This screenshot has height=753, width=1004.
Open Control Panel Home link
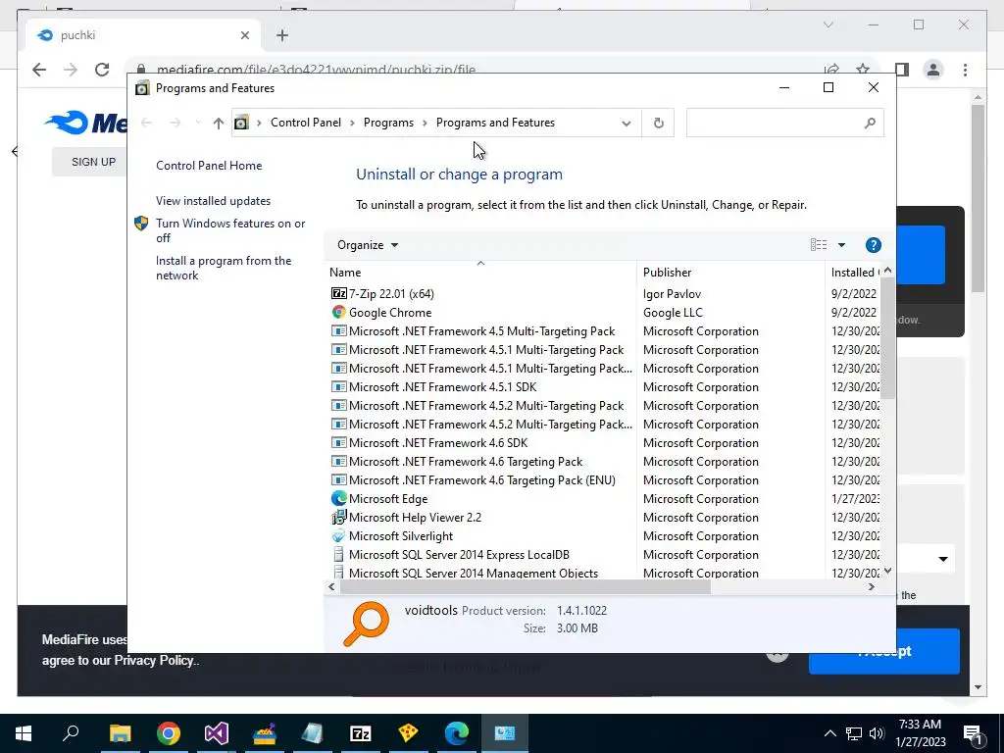pyautogui.click(x=209, y=165)
